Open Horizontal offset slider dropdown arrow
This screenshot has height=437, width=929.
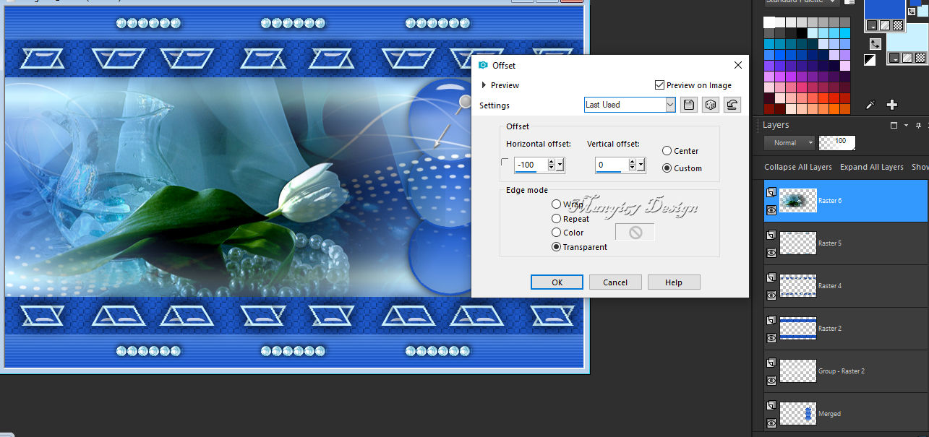coord(560,165)
